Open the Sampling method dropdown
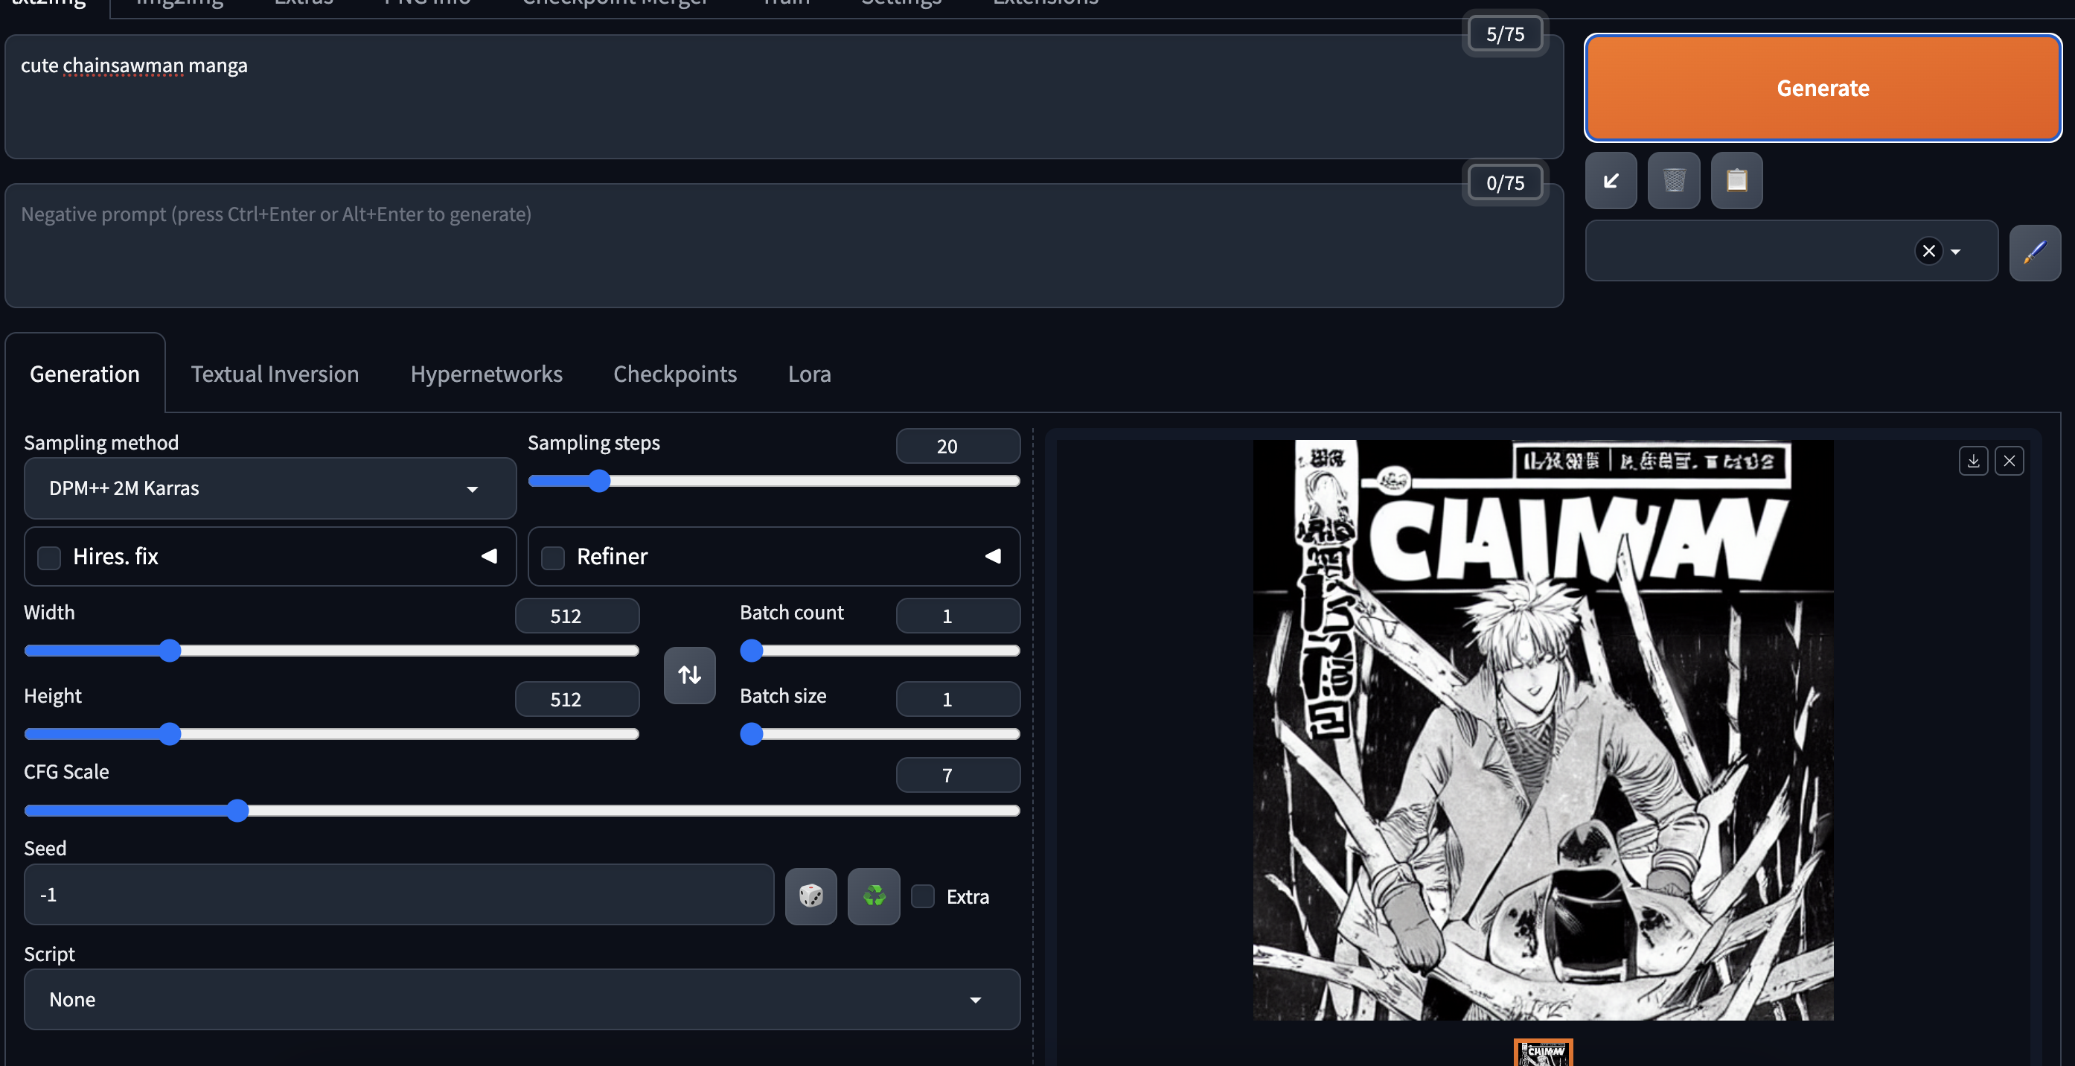Viewport: 2075px width, 1066px height. (x=270, y=488)
